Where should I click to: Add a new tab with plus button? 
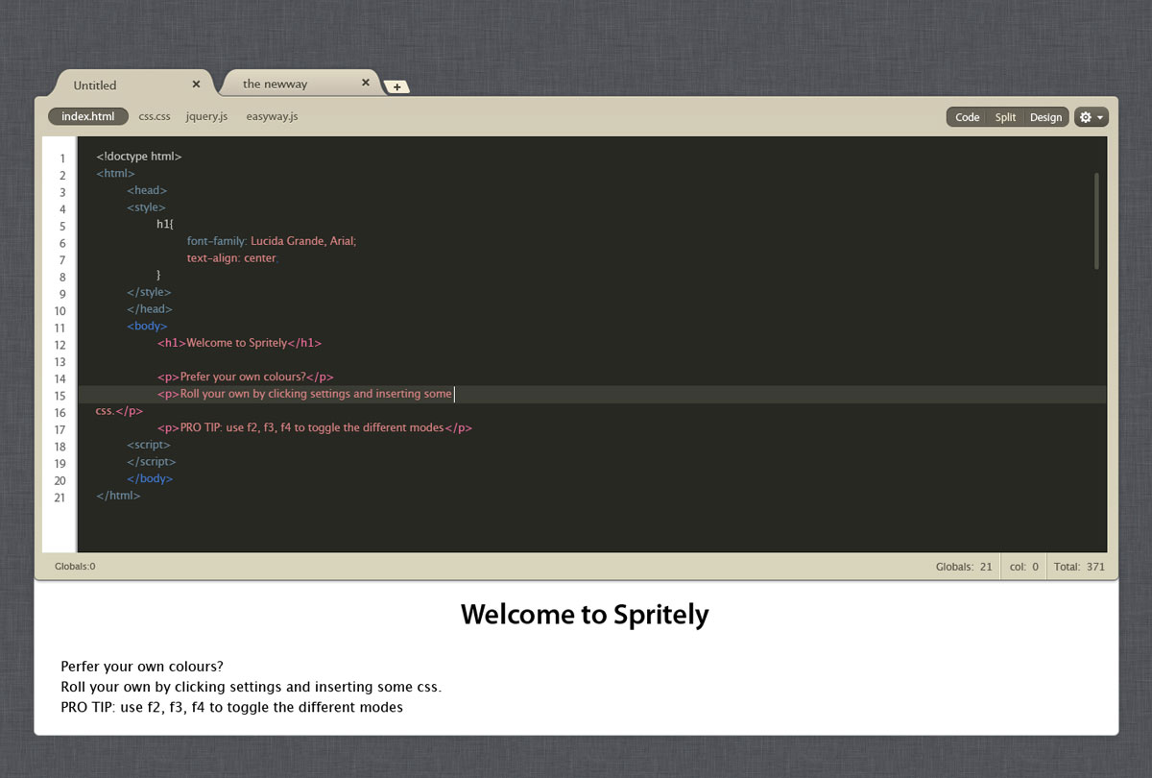tap(396, 87)
